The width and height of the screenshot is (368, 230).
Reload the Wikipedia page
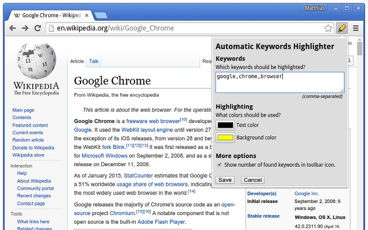pyautogui.click(x=37, y=28)
